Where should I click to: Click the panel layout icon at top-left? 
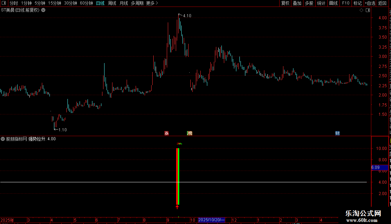4,3
